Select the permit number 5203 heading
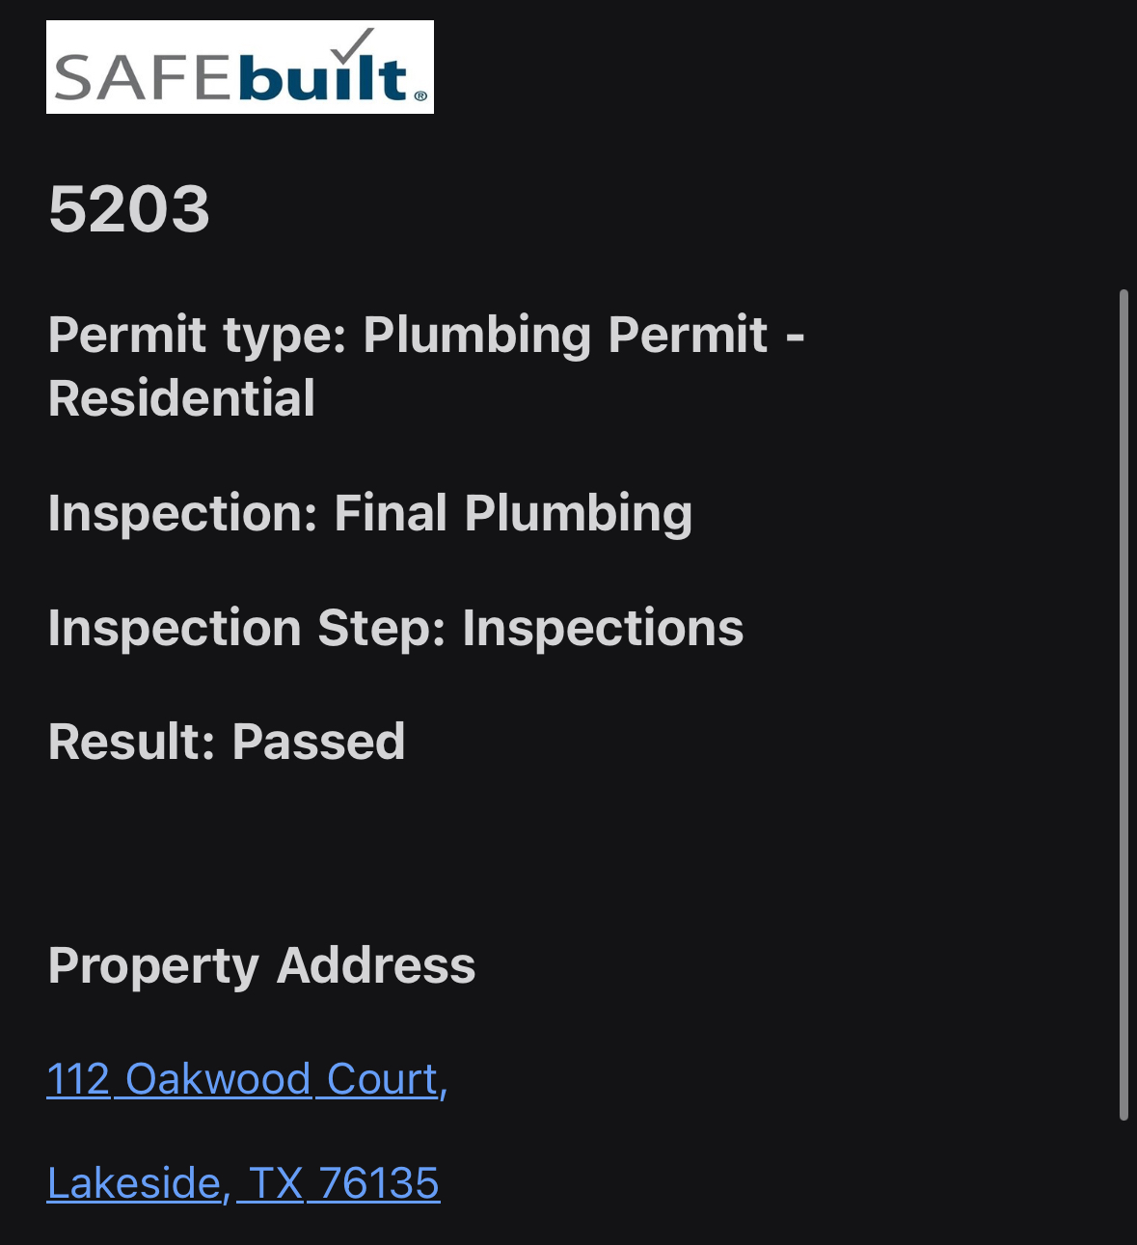This screenshot has height=1245, width=1137. (x=130, y=205)
